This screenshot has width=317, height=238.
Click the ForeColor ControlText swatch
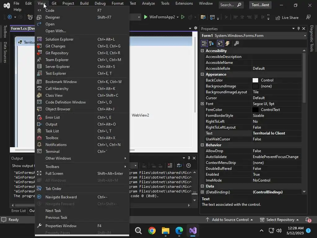pyautogui.click(x=255, y=109)
